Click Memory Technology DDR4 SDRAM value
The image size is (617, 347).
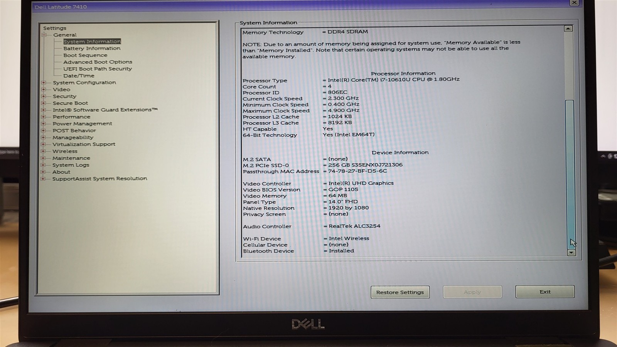tap(347, 32)
